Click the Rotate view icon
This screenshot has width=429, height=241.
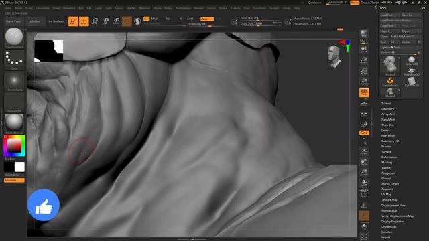tap(364, 183)
